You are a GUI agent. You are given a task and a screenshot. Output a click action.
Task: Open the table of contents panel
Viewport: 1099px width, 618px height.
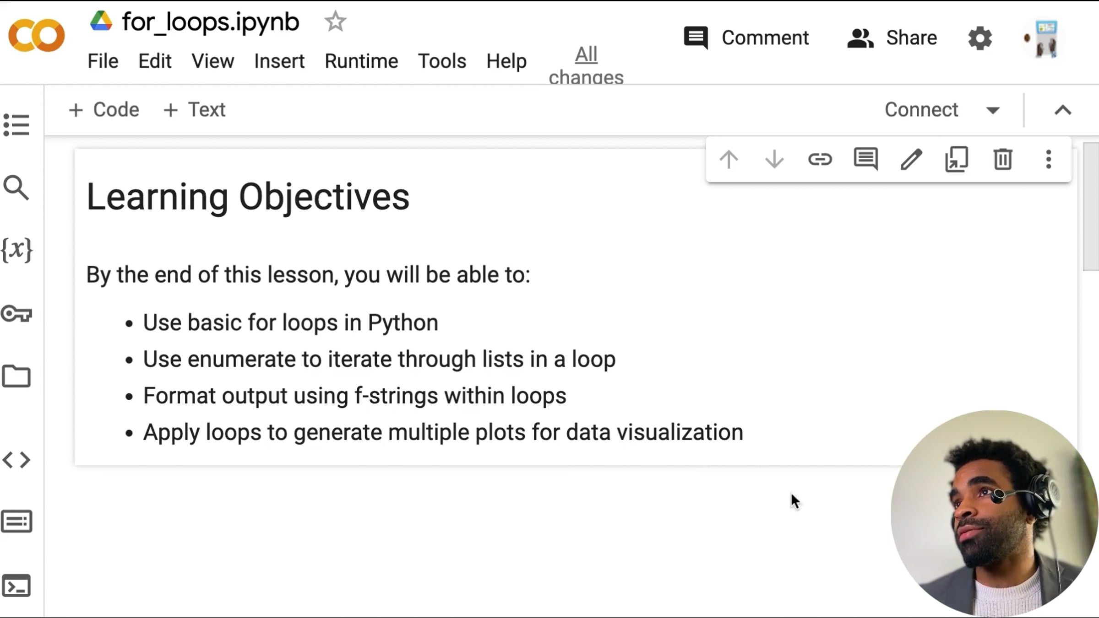[x=17, y=125]
